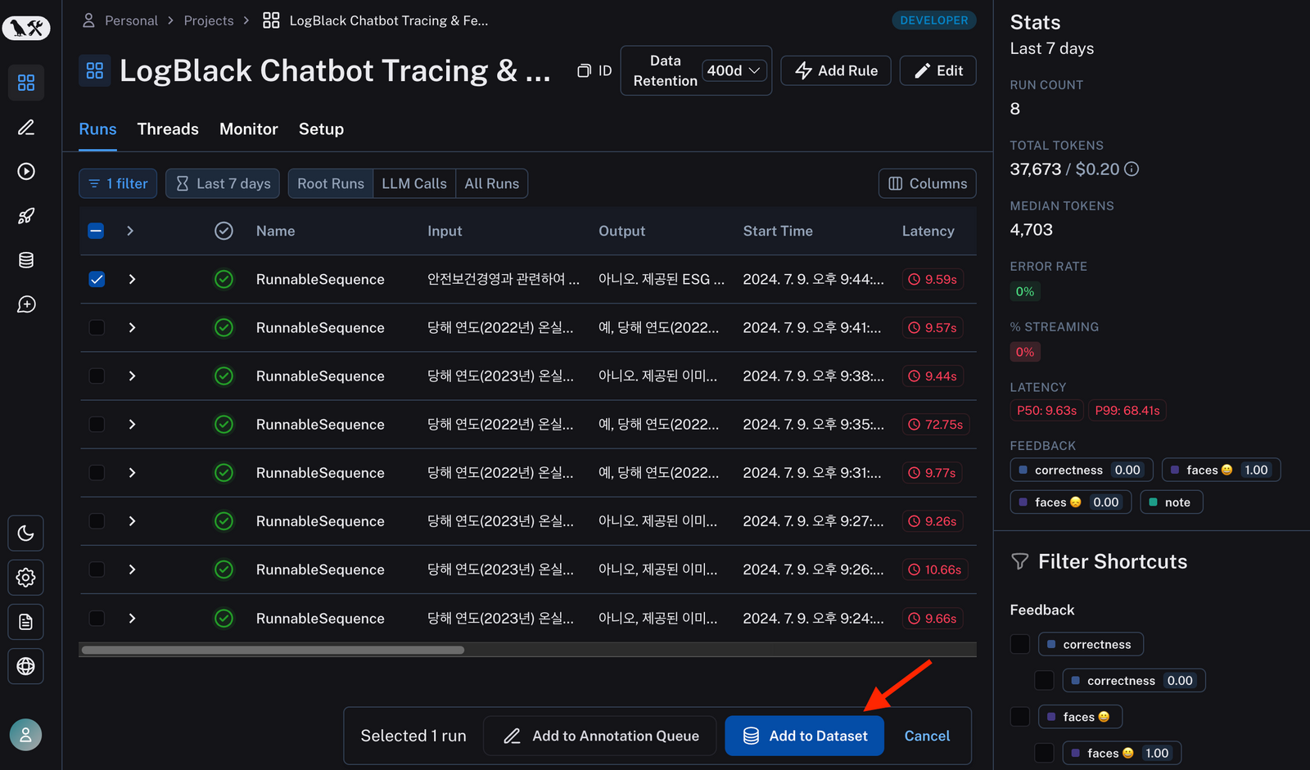The width and height of the screenshot is (1310, 770).
Task: Select the All Runs view
Action: click(x=492, y=183)
